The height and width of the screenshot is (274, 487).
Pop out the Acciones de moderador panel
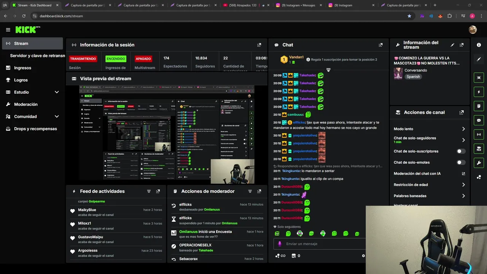259,191
